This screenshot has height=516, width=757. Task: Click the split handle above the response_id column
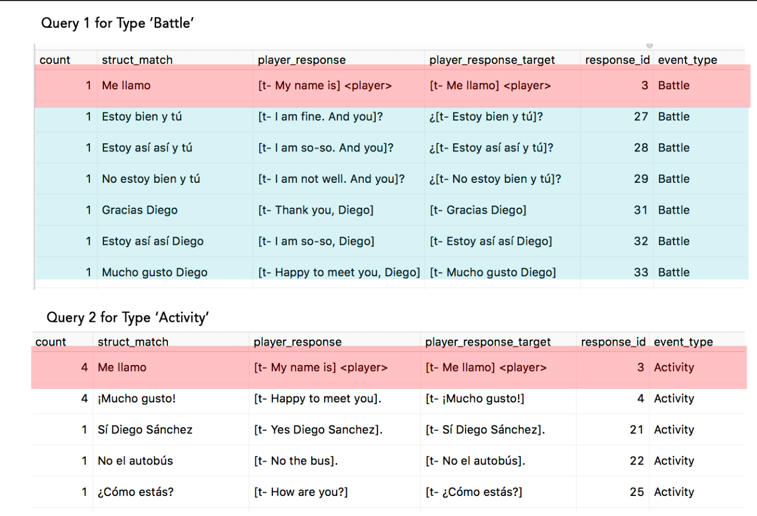(x=650, y=46)
